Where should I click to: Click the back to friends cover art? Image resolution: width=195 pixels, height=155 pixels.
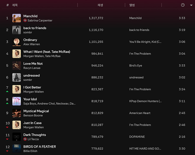pos(17,30)
